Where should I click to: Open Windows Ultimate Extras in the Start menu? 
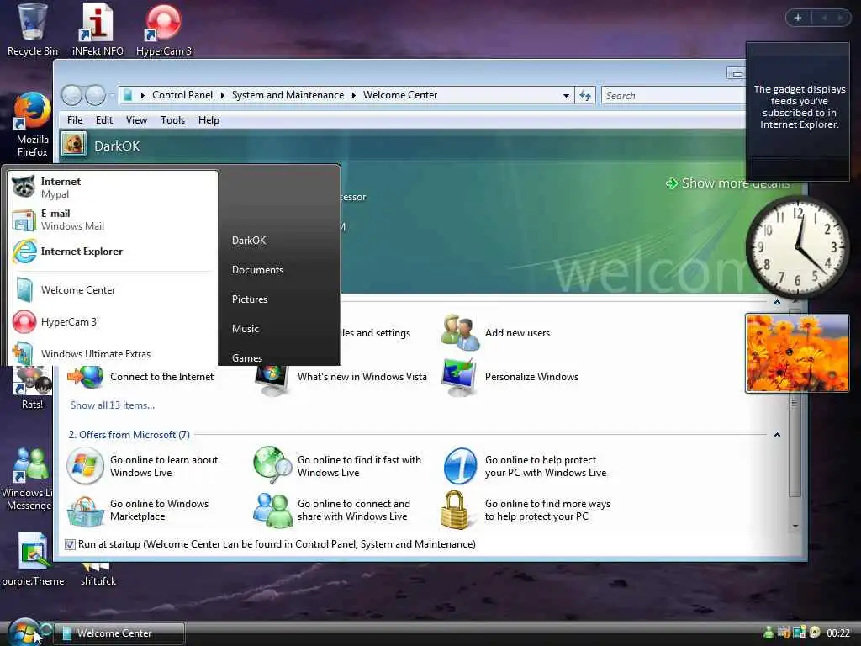point(113,353)
